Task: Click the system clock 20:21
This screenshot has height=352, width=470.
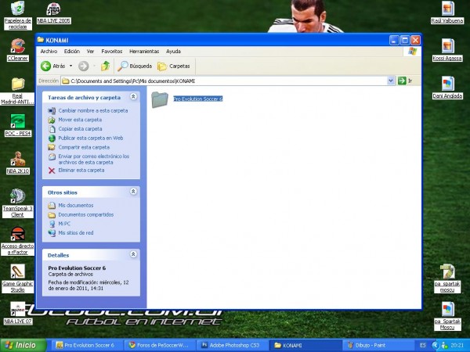Action: [x=457, y=345]
